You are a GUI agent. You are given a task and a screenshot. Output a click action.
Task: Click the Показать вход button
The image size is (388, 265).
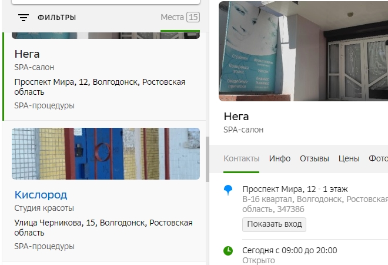274,224
